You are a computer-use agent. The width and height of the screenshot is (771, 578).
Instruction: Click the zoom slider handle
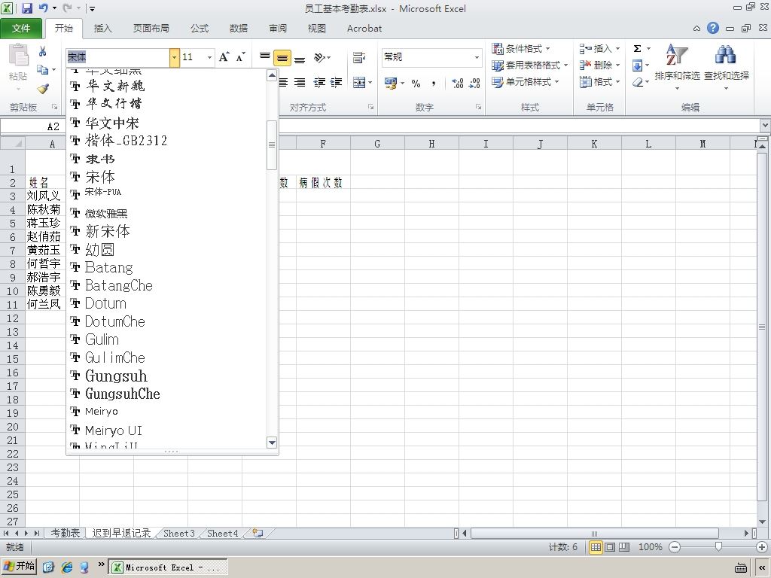pos(718,547)
